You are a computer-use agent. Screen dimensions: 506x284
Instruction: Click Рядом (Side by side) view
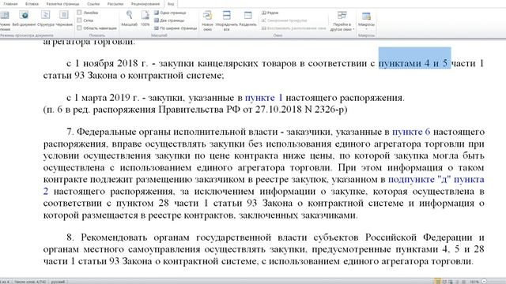[270, 13]
